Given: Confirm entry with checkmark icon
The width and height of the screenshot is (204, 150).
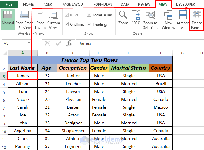Looking at the screenshot, I should (58, 43).
